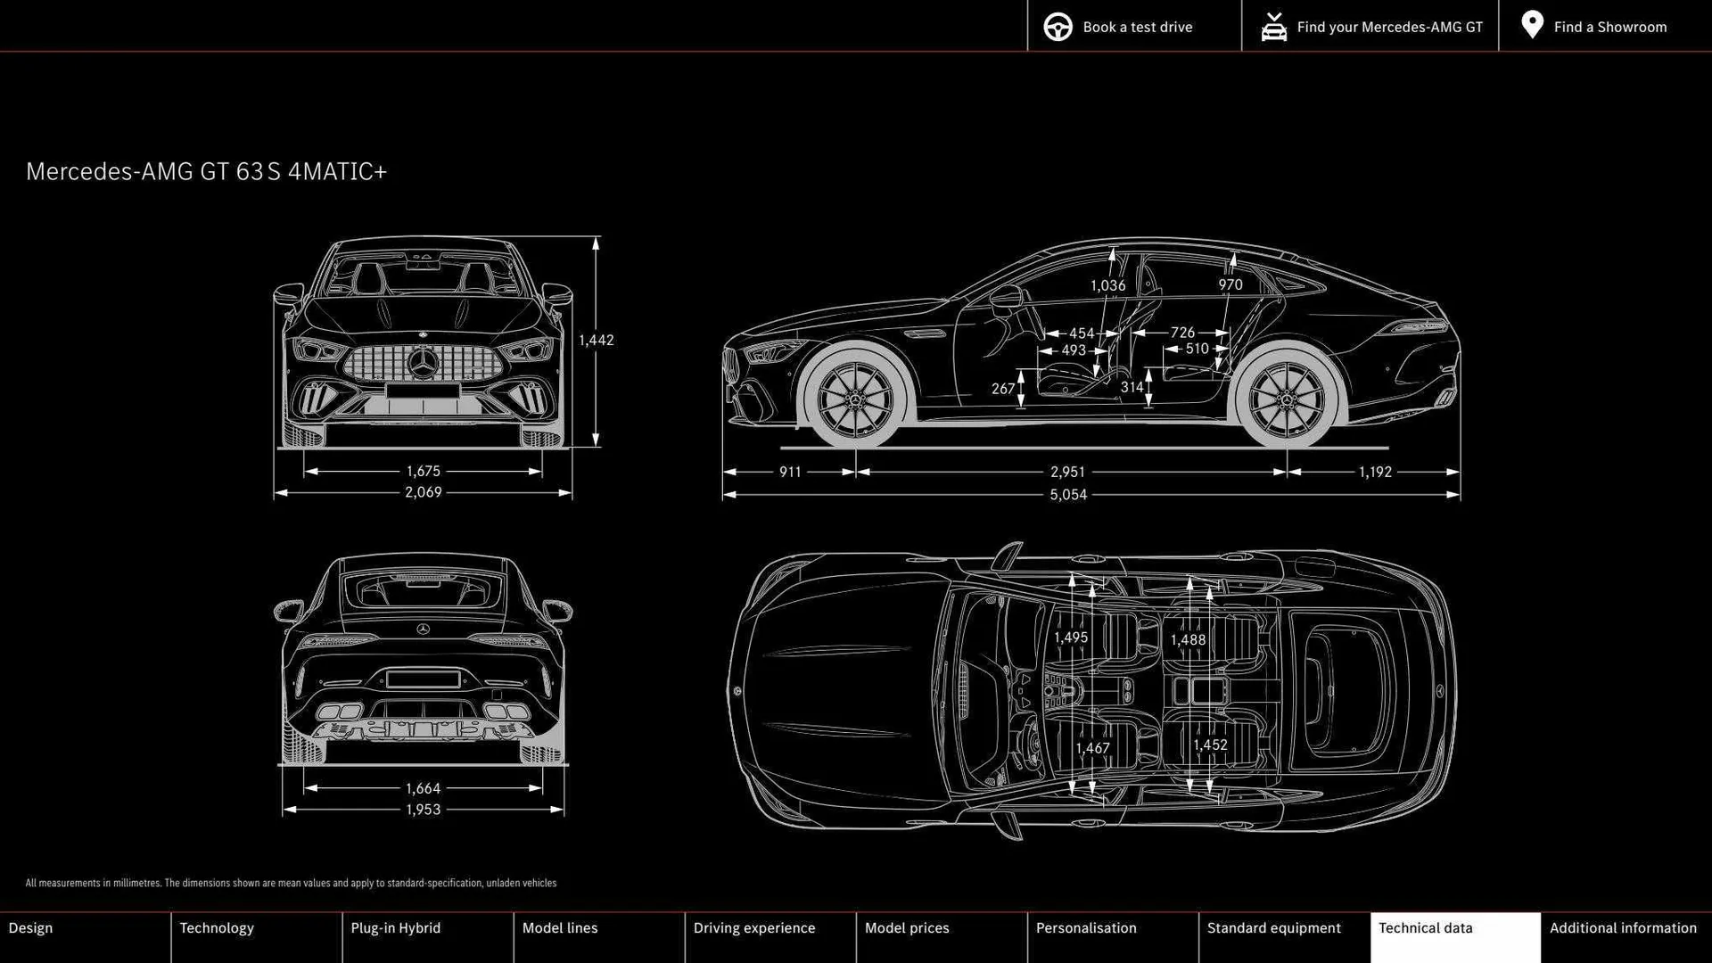Click the Additional information link
This screenshot has height=963, width=1712.
click(1624, 927)
